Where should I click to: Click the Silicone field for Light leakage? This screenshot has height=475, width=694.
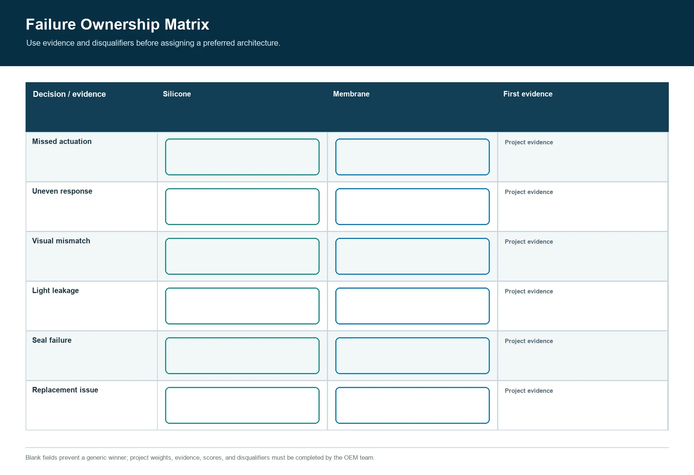click(242, 306)
